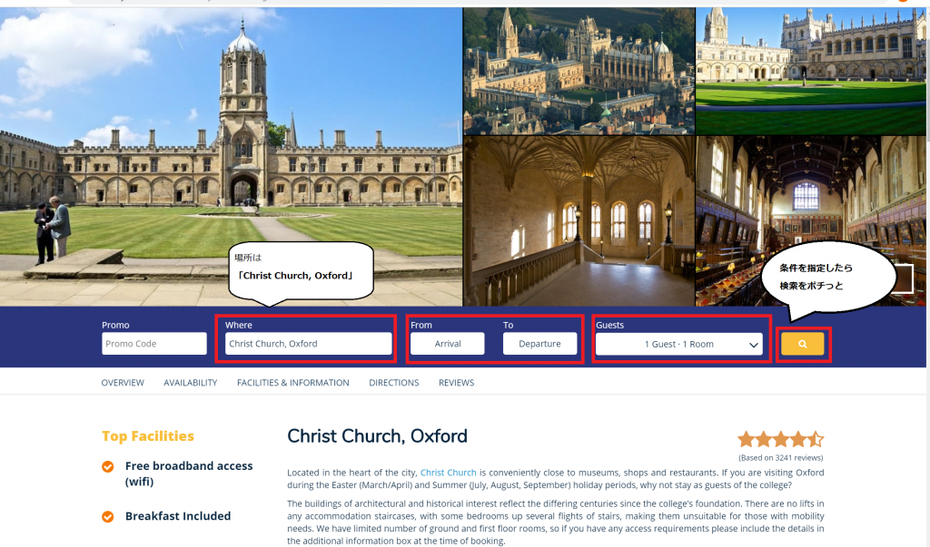Click the Breakfast Included text
The image size is (930, 547).
point(178,516)
